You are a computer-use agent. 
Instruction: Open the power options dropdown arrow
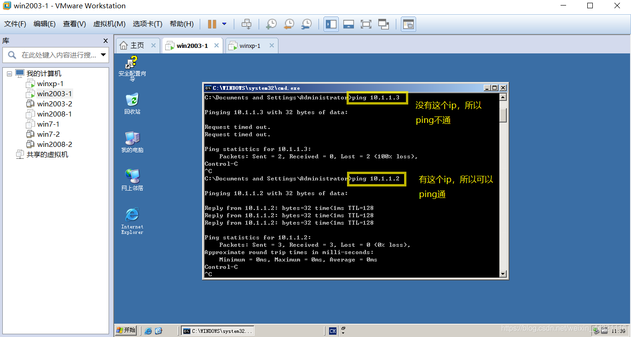click(224, 24)
